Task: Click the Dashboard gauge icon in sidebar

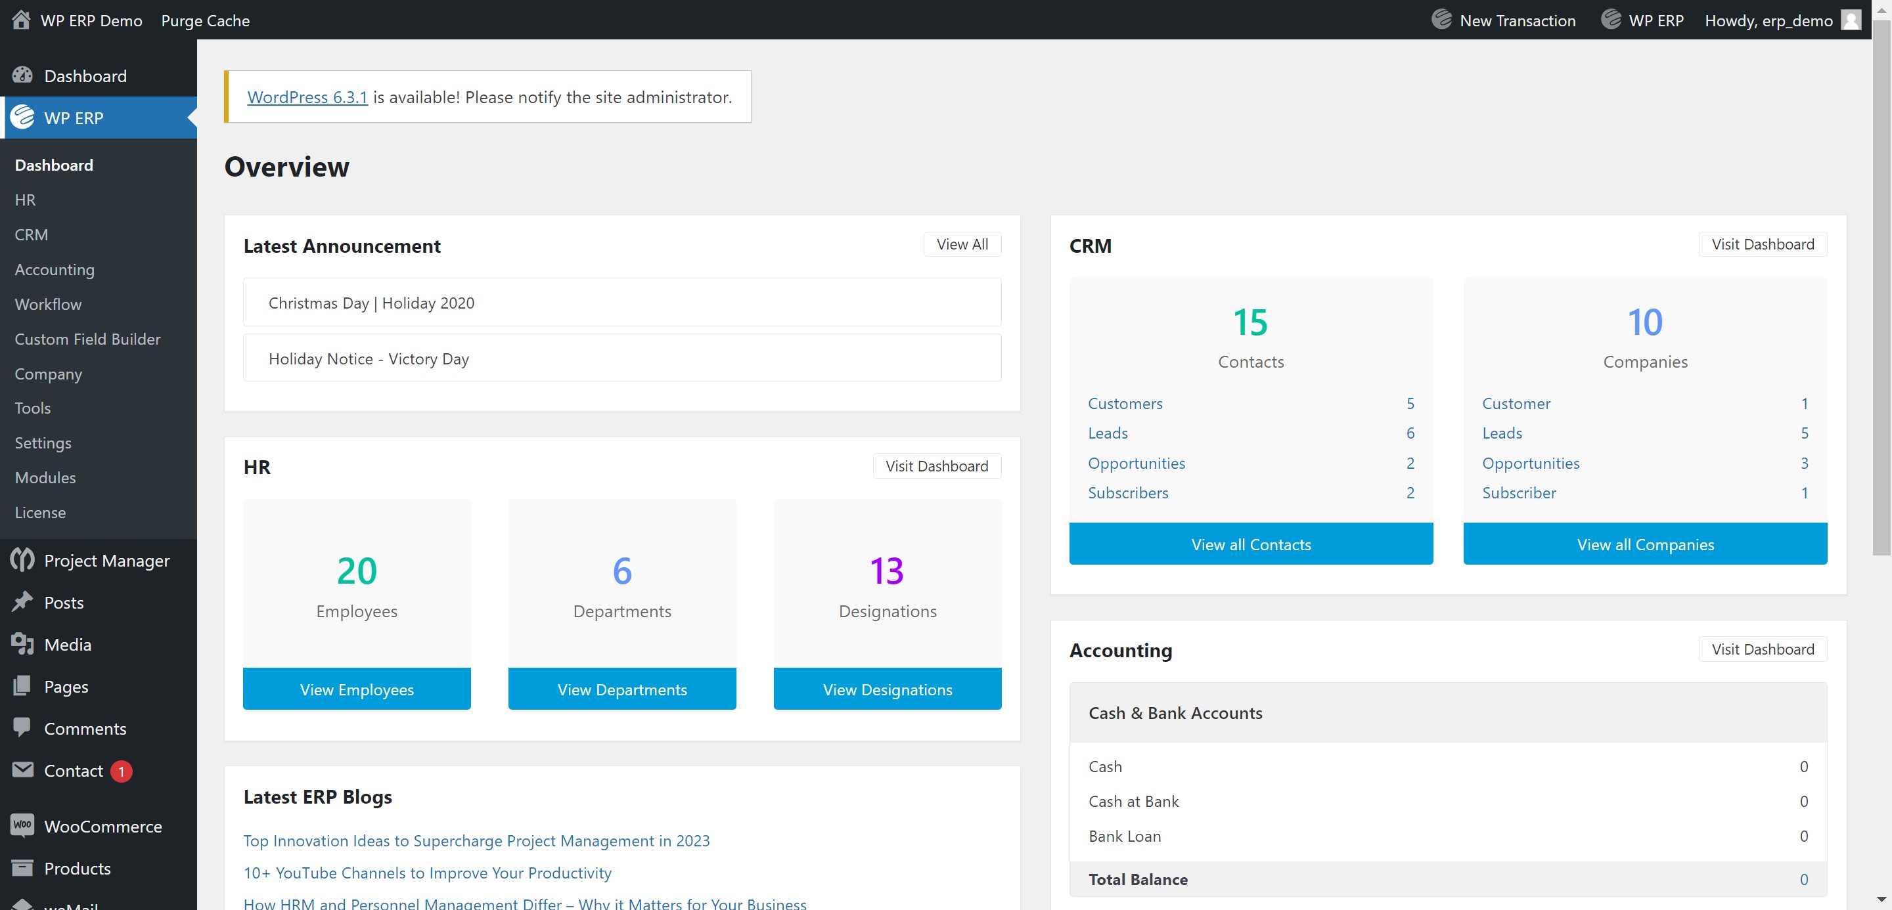Action: tap(23, 76)
